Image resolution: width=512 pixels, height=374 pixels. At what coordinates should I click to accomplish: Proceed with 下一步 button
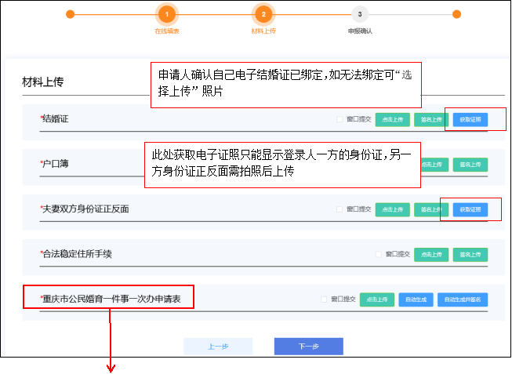[x=308, y=347]
